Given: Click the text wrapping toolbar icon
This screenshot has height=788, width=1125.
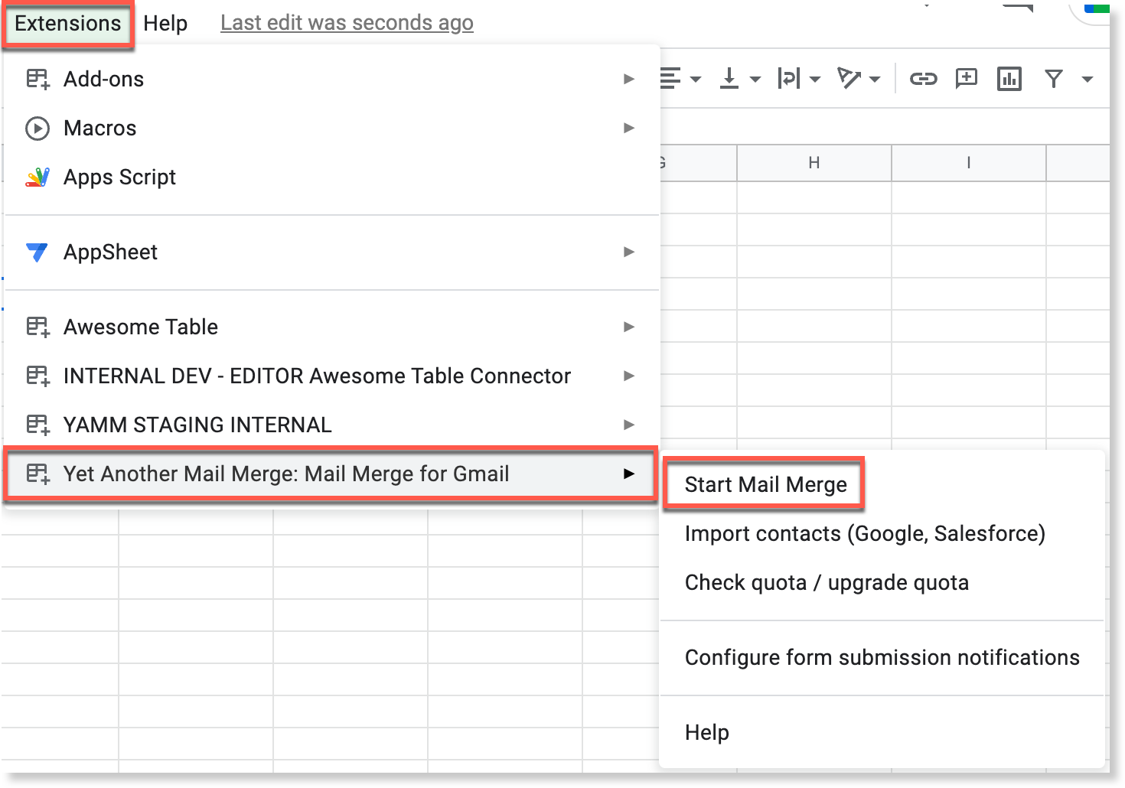Looking at the screenshot, I should [x=788, y=78].
